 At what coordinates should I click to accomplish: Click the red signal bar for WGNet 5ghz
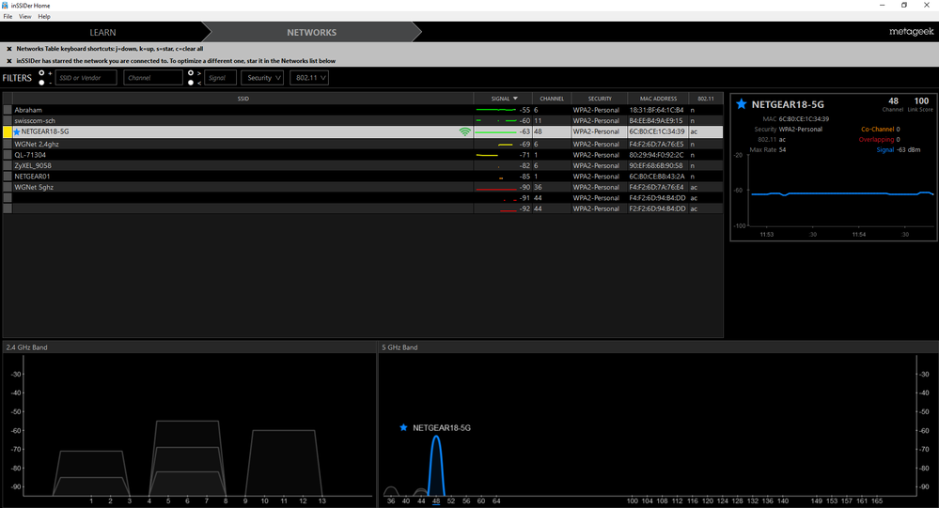tap(496, 189)
